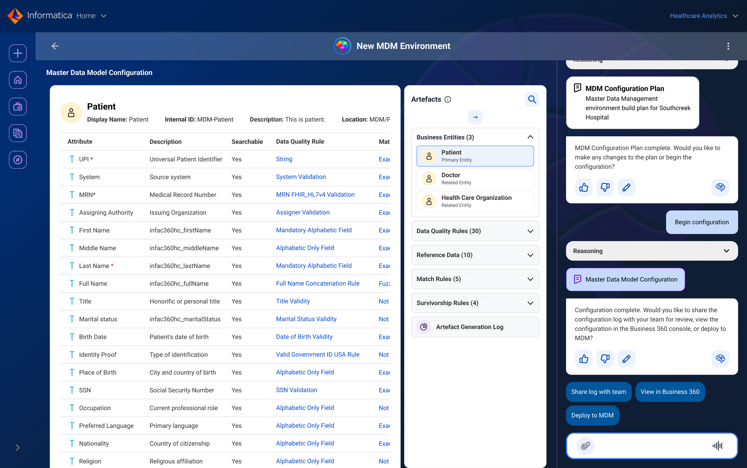This screenshot has width=747, height=468.
Task: Select the Doctor related entity
Action: (x=475, y=178)
